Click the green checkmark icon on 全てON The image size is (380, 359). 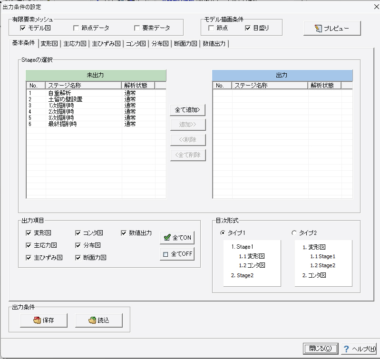(x=167, y=237)
